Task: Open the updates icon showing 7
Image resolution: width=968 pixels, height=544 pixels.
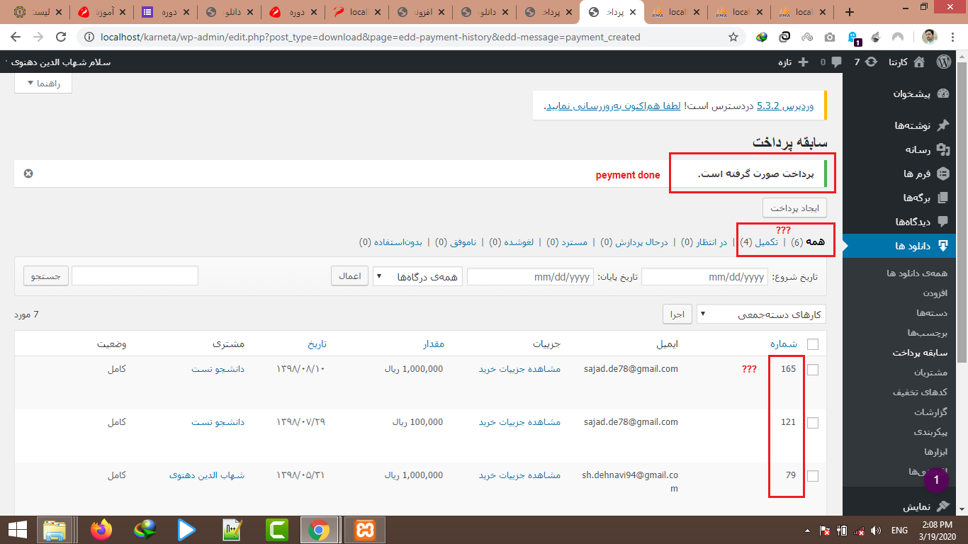Action: [872, 62]
